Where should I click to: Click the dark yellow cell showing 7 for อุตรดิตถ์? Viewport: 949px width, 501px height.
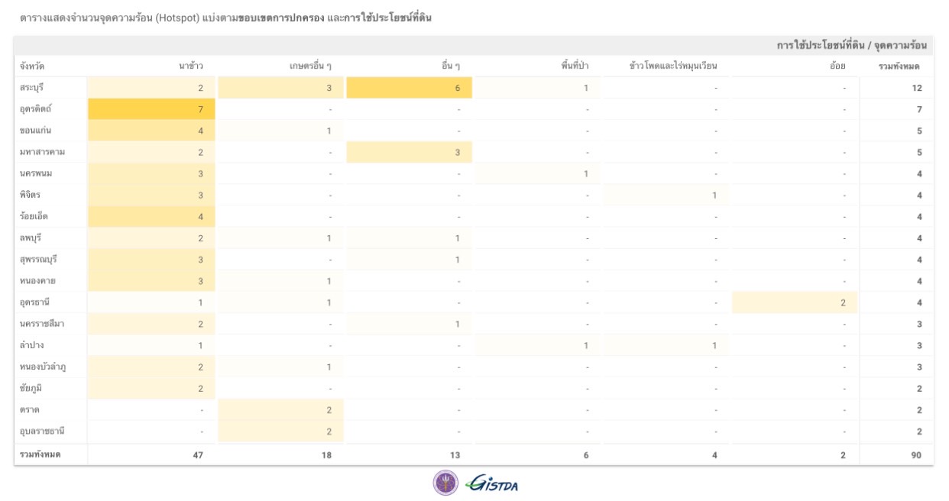[151, 109]
